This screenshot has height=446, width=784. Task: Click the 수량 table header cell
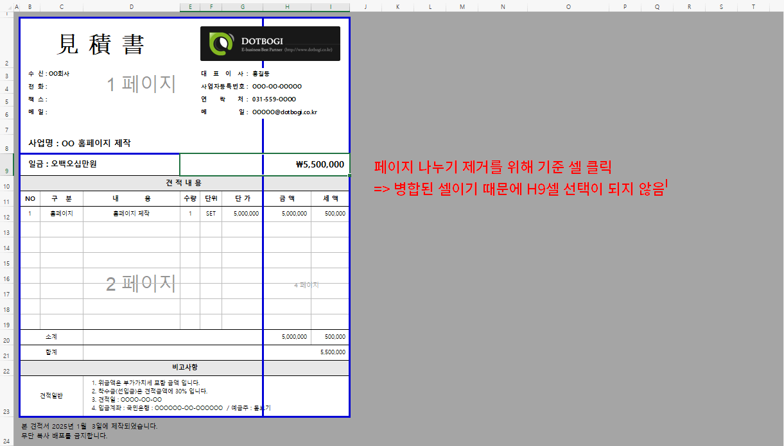pos(190,198)
